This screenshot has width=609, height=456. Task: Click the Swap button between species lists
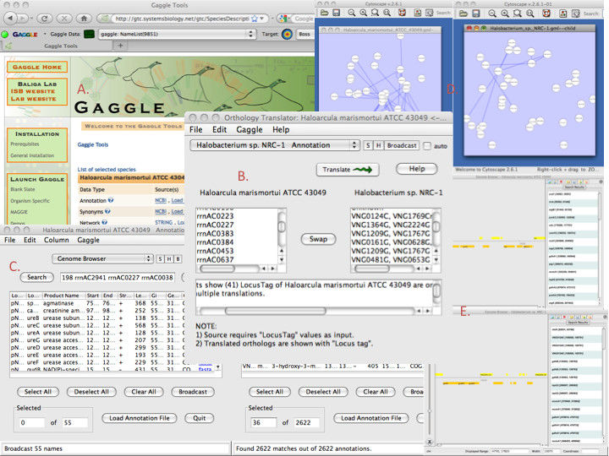[319, 239]
